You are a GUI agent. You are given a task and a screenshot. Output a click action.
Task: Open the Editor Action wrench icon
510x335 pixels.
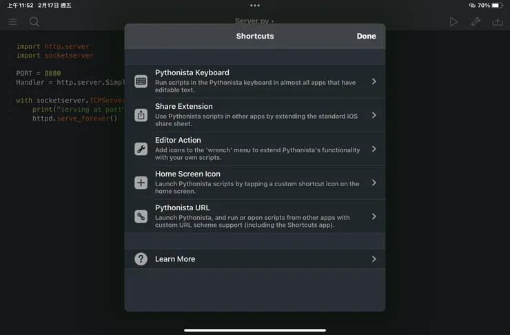(141, 149)
